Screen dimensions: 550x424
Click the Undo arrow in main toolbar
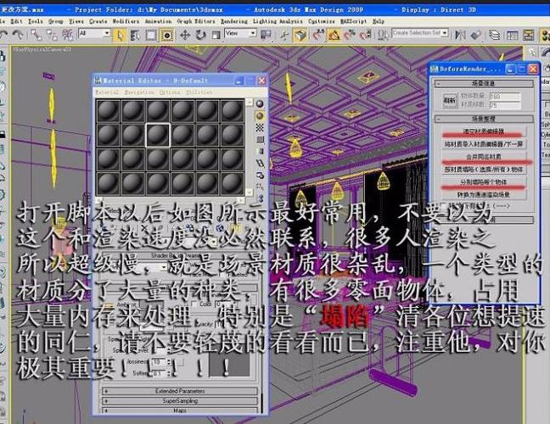[3, 34]
